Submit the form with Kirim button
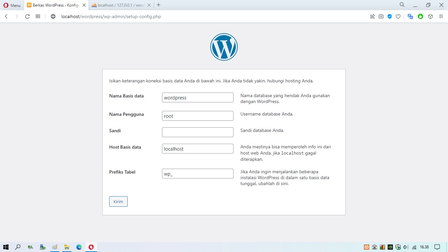448x252 pixels. tap(118, 201)
